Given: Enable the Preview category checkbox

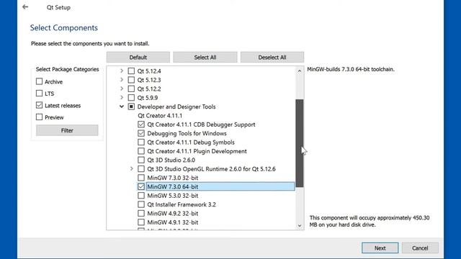Looking at the screenshot, I should coord(39,117).
